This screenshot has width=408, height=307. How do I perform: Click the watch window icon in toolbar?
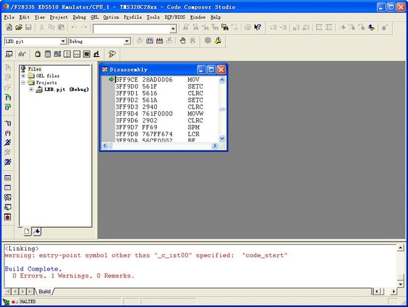[x=9, y=54]
